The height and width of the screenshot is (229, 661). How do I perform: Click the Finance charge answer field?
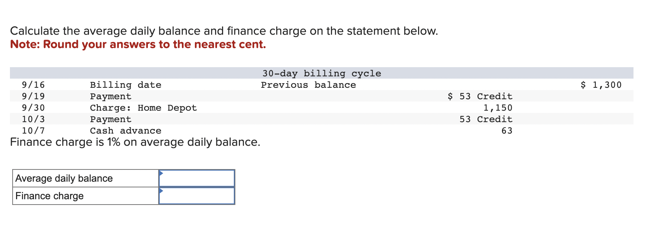(x=197, y=196)
